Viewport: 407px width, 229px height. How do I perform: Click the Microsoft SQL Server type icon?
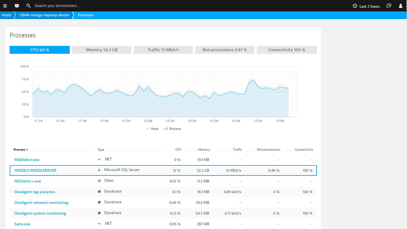pos(99,170)
